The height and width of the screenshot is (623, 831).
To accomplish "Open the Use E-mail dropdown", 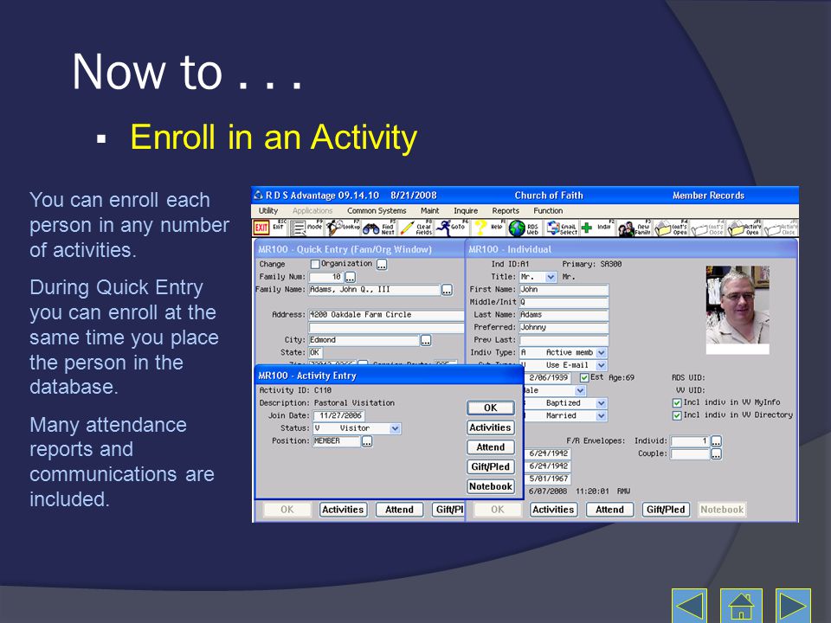I will tap(602, 365).
